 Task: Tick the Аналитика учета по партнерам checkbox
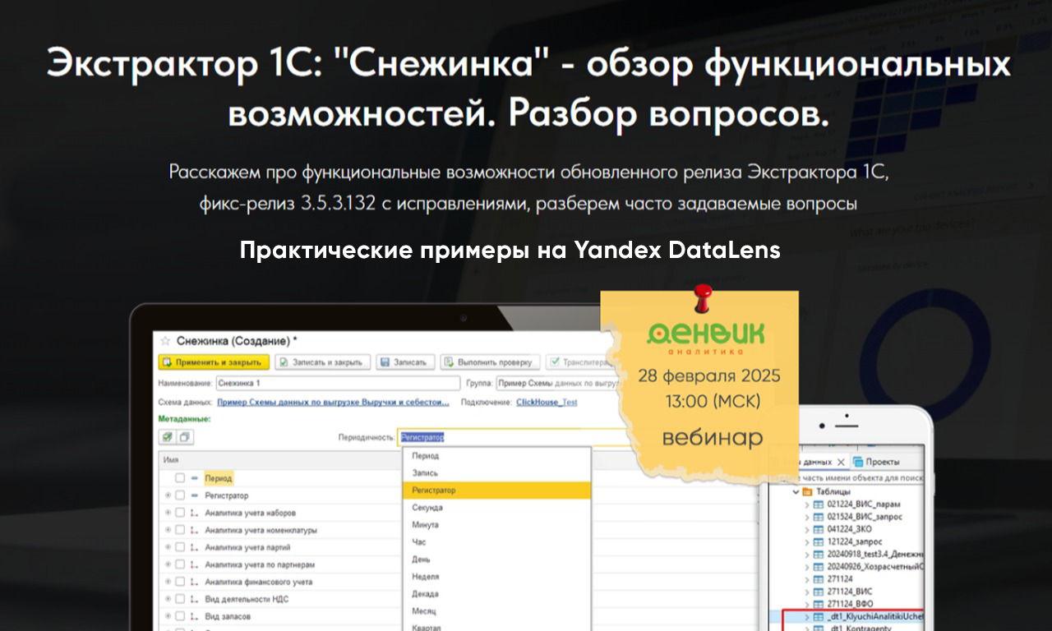tap(180, 564)
